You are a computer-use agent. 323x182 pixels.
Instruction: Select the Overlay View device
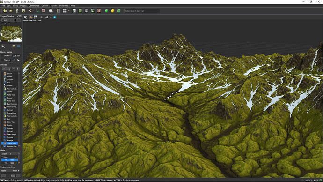(x=10, y=143)
